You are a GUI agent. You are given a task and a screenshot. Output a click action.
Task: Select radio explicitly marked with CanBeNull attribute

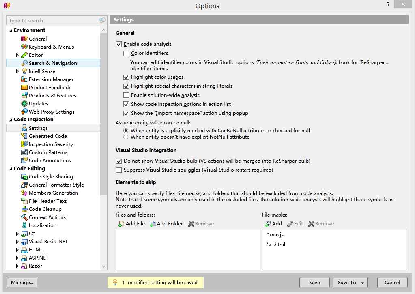click(126, 131)
